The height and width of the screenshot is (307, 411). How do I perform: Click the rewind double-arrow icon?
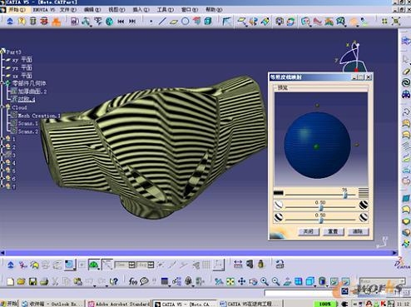[x=121, y=22]
